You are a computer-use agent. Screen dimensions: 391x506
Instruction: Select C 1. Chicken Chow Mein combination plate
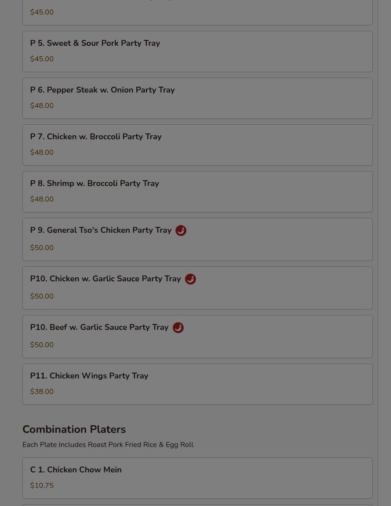(197, 478)
